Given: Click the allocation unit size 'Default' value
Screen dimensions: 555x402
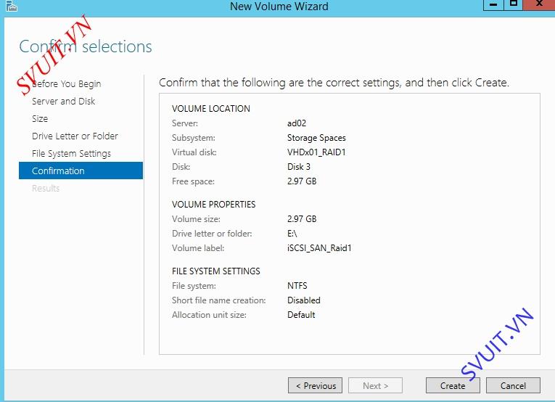Looking at the screenshot, I should tap(301, 315).
